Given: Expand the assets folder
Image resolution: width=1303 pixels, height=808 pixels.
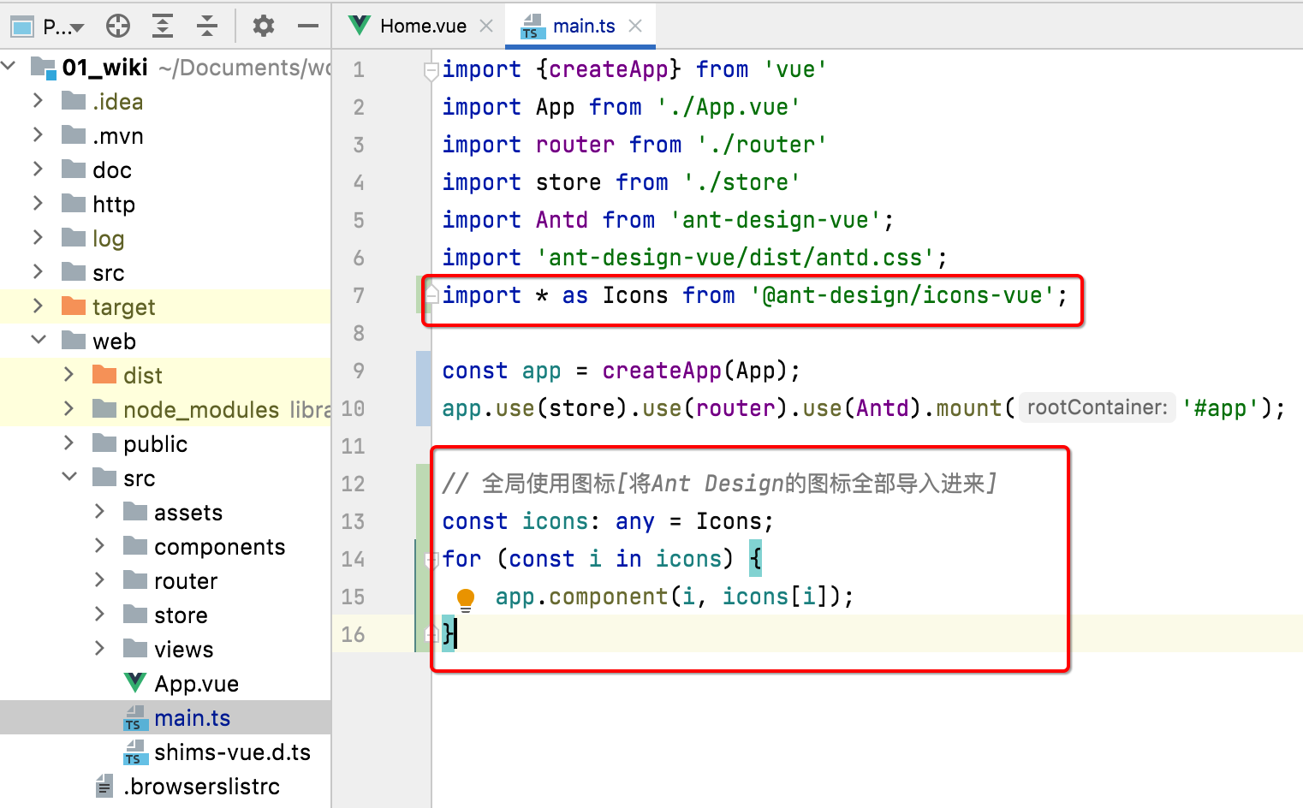Looking at the screenshot, I should pyautogui.click(x=99, y=511).
